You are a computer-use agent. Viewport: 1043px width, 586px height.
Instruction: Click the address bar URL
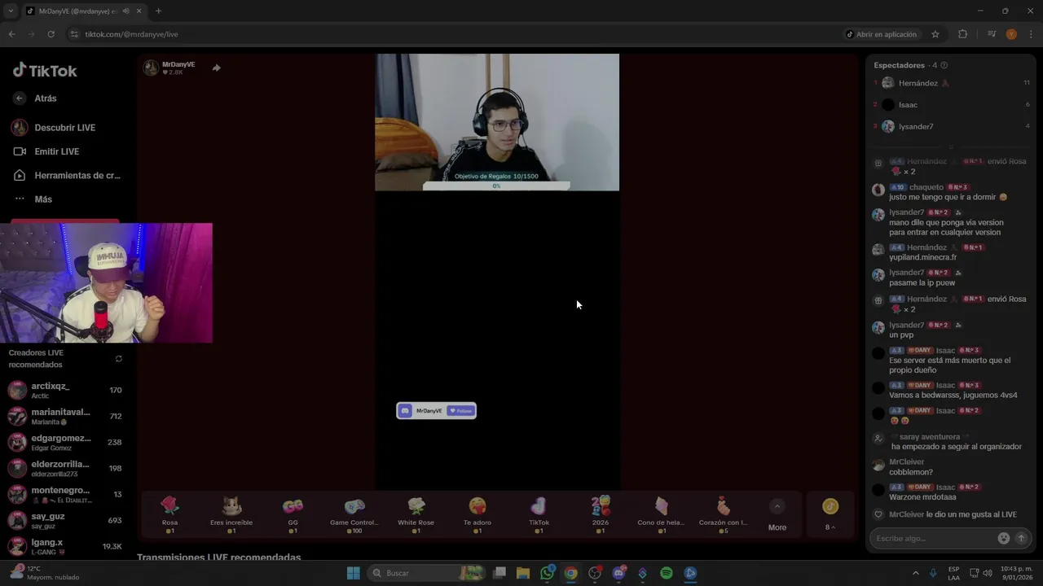(x=131, y=34)
